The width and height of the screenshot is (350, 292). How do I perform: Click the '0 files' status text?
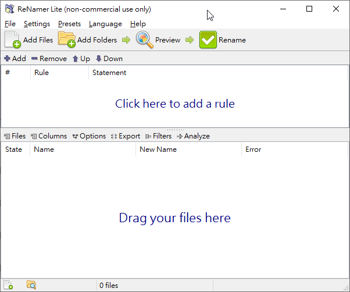[x=109, y=285]
